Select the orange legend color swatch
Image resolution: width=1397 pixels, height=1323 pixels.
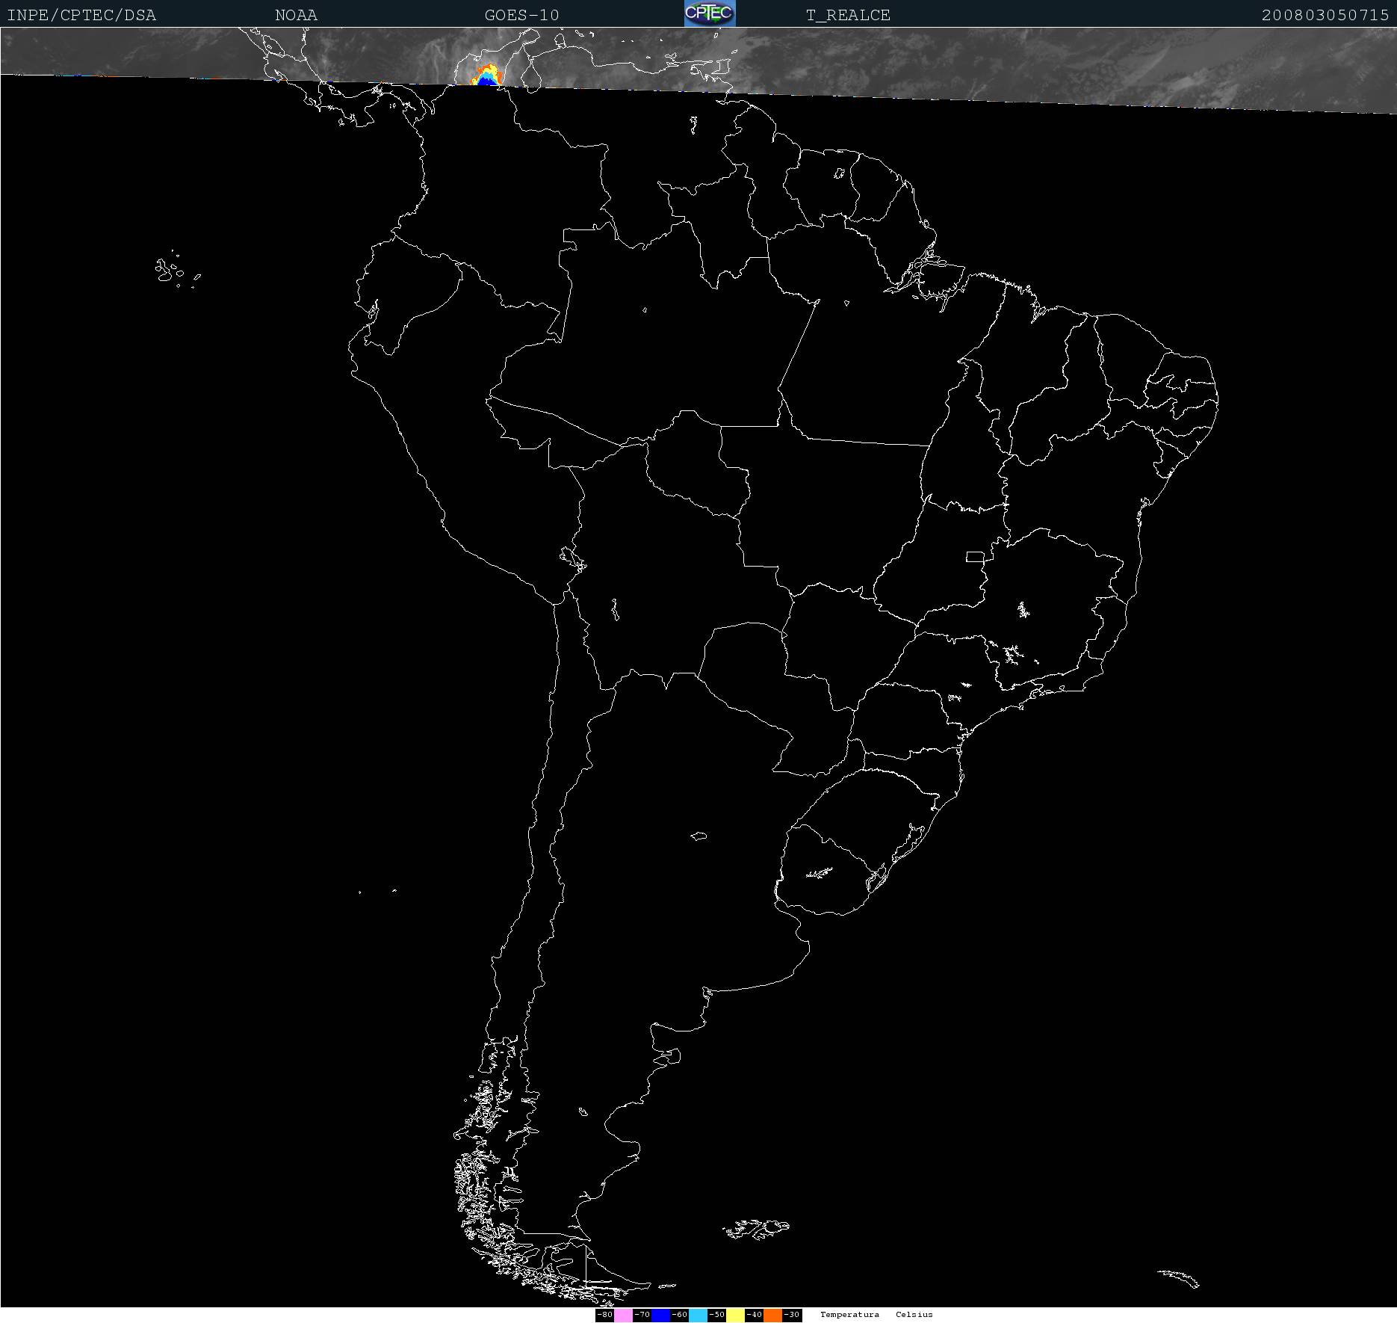pos(772,1315)
